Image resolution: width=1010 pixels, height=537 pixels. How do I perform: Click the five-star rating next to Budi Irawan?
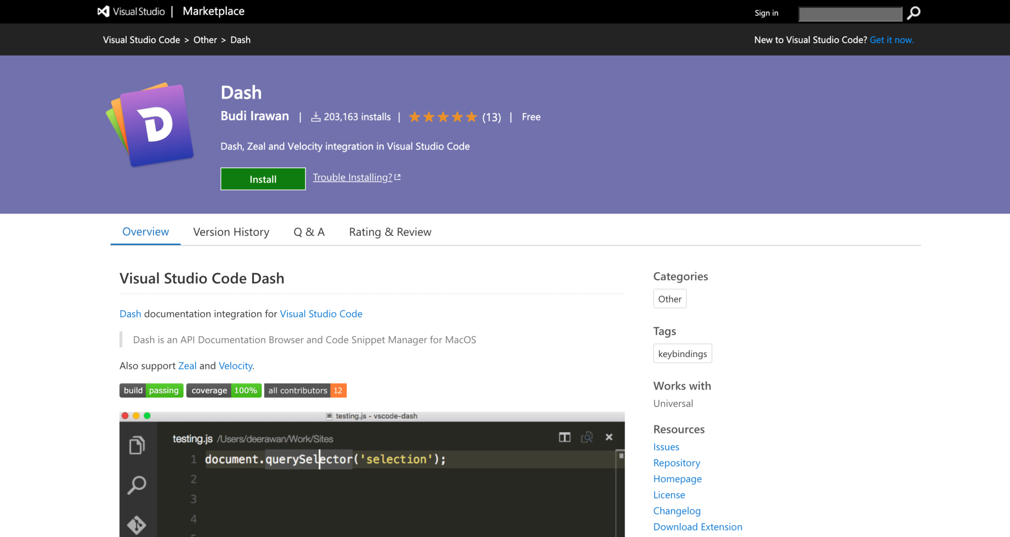tap(443, 117)
